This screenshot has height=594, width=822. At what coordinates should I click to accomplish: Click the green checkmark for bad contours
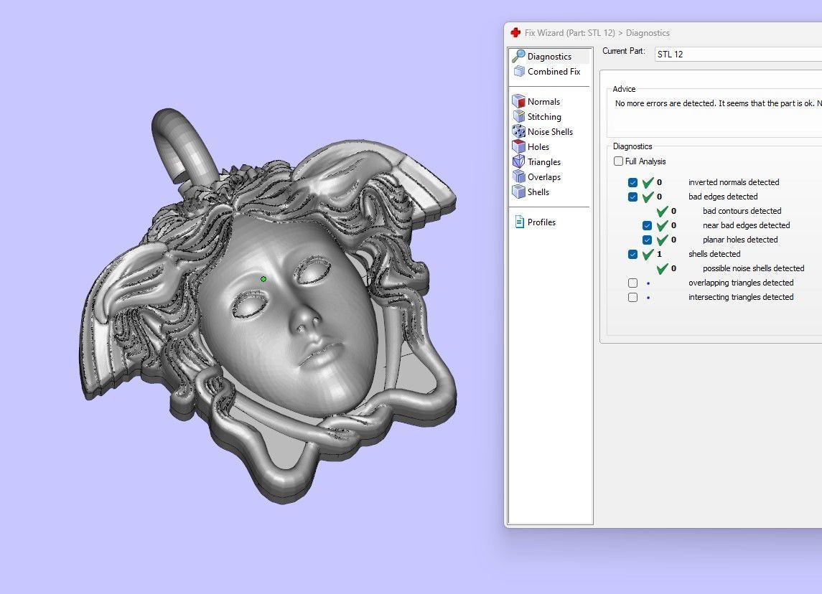coord(662,211)
